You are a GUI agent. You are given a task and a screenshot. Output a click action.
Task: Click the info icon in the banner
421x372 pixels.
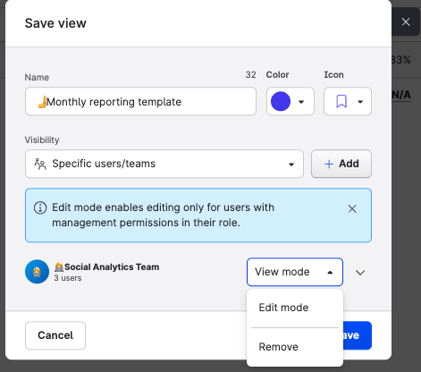(x=40, y=207)
